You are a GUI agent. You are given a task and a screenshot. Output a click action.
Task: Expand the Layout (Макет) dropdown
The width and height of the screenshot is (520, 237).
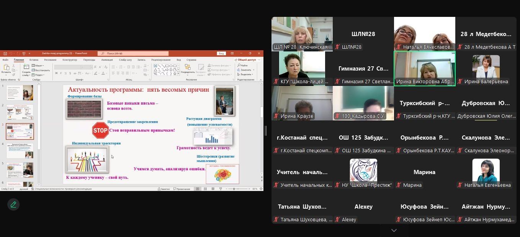tap(38, 66)
